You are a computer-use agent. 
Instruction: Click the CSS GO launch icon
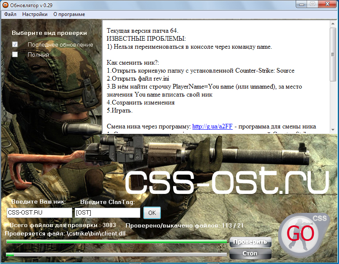click(304, 235)
